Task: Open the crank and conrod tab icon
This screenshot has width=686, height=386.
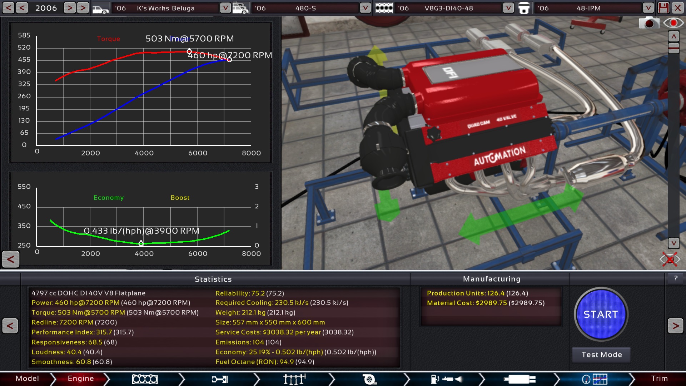Action: tap(220, 379)
